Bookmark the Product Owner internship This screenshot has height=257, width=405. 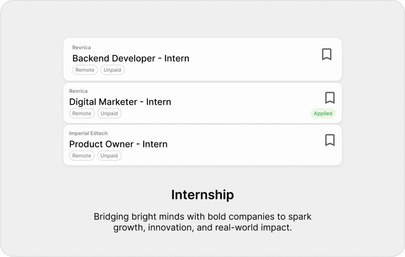[x=330, y=140]
